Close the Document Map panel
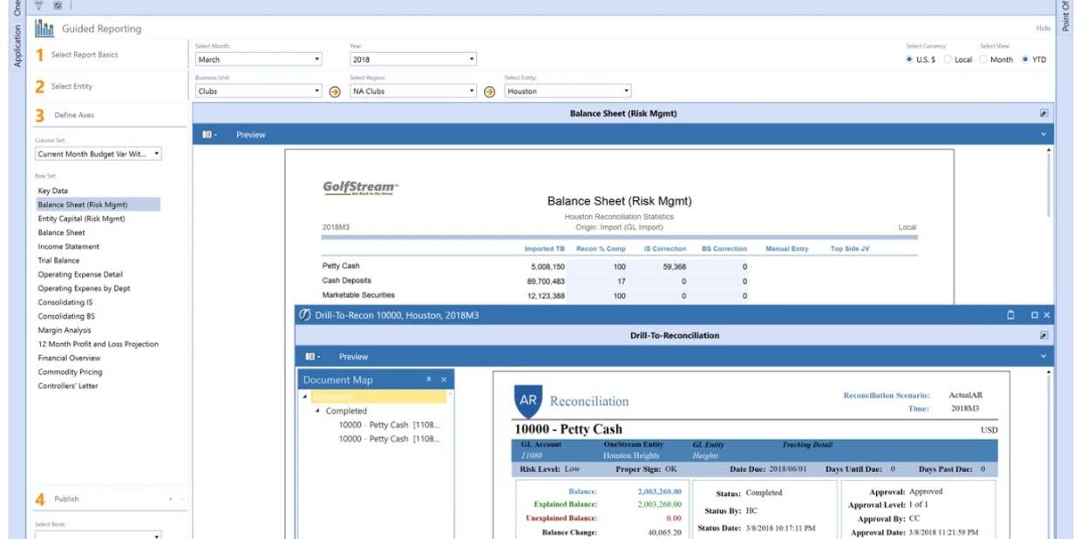The width and height of the screenshot is (1081, 539). (x=443, y=380)
